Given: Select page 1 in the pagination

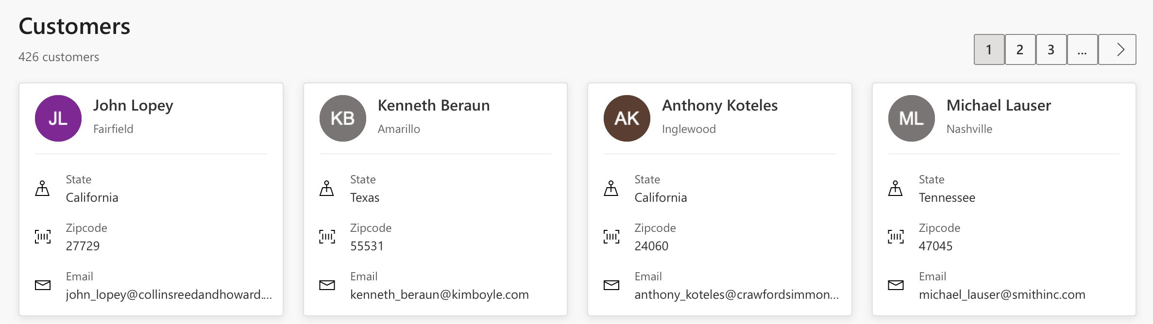Looking at the screenshot, I should coord(989,49).
